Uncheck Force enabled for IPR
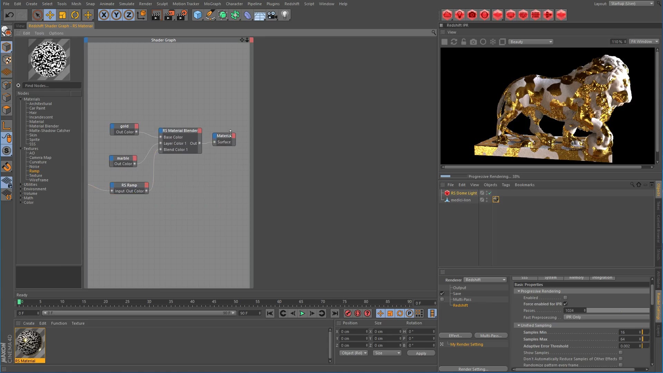This screenshot has height=373, width=663. tap(565, 304)
